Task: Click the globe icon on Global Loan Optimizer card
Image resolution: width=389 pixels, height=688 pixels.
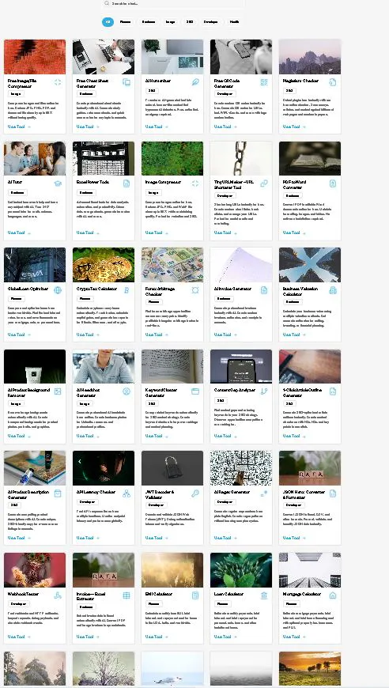Action: pos(58,290)
